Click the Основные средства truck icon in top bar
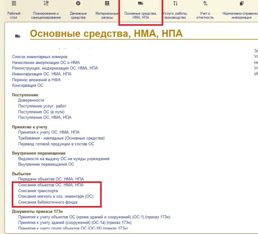 click(141, 3)
